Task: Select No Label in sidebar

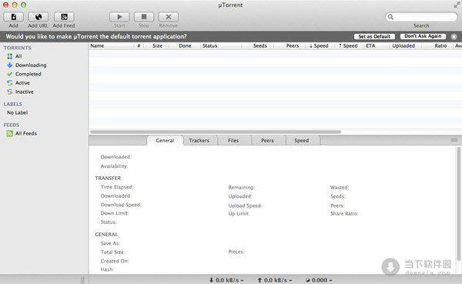Action: click(18, 112)
